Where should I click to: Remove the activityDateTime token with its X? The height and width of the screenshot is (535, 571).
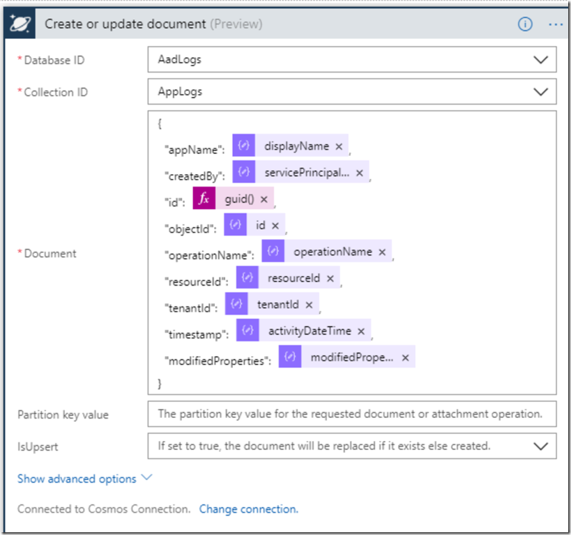361,332
